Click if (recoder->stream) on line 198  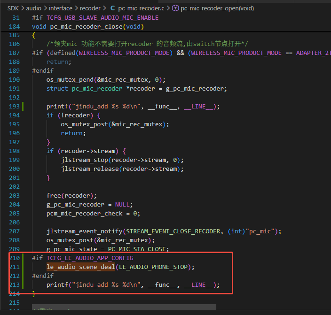[x=86, y=151]
